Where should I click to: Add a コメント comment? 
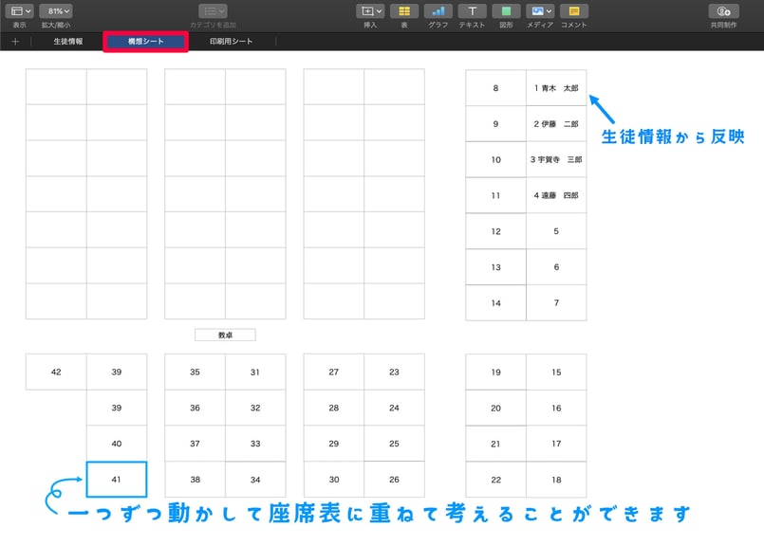pyautogui.click(x=574, y=11)
